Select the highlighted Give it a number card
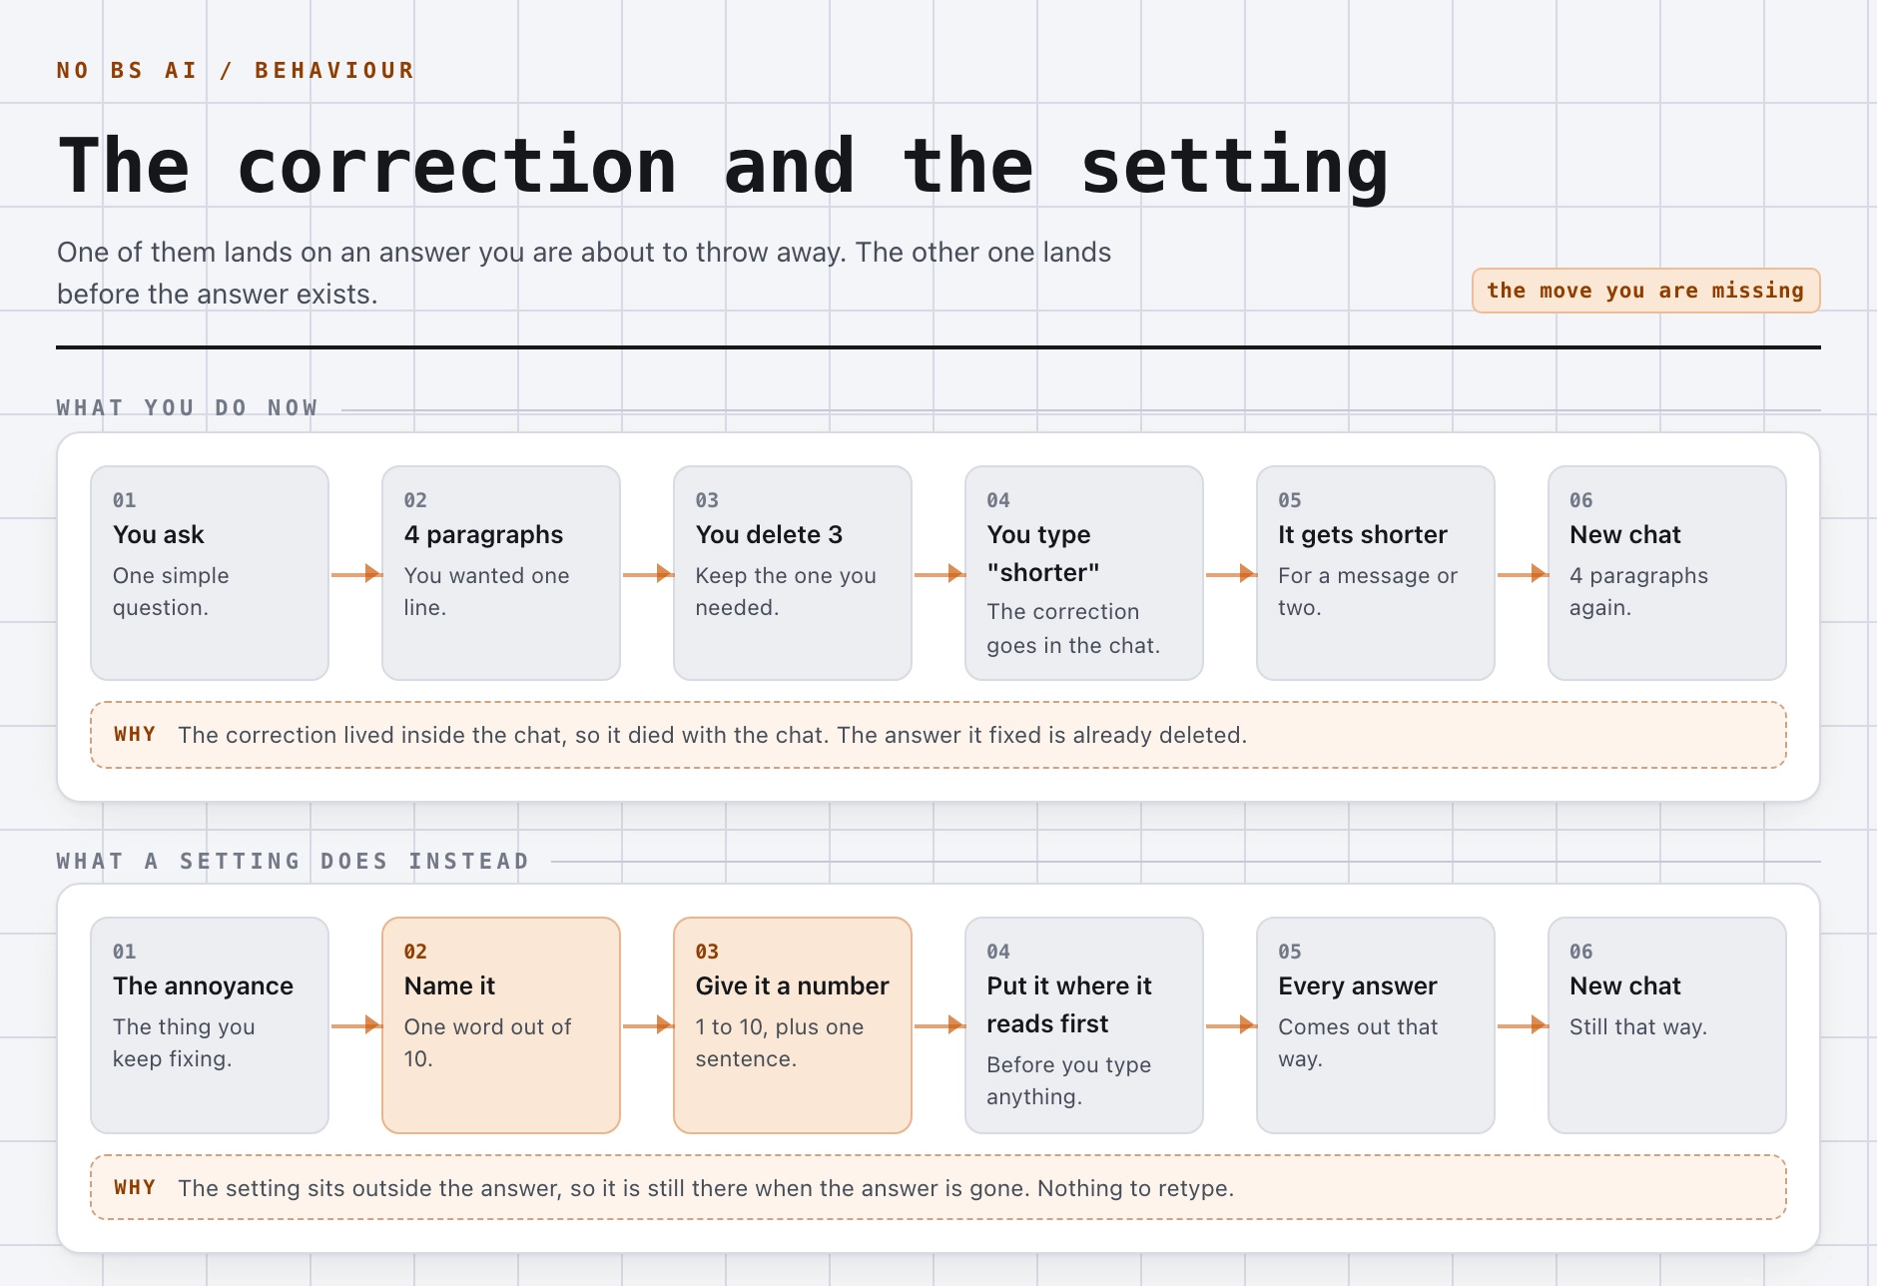The image size is (1877, 1286). tap(793, 1024)
